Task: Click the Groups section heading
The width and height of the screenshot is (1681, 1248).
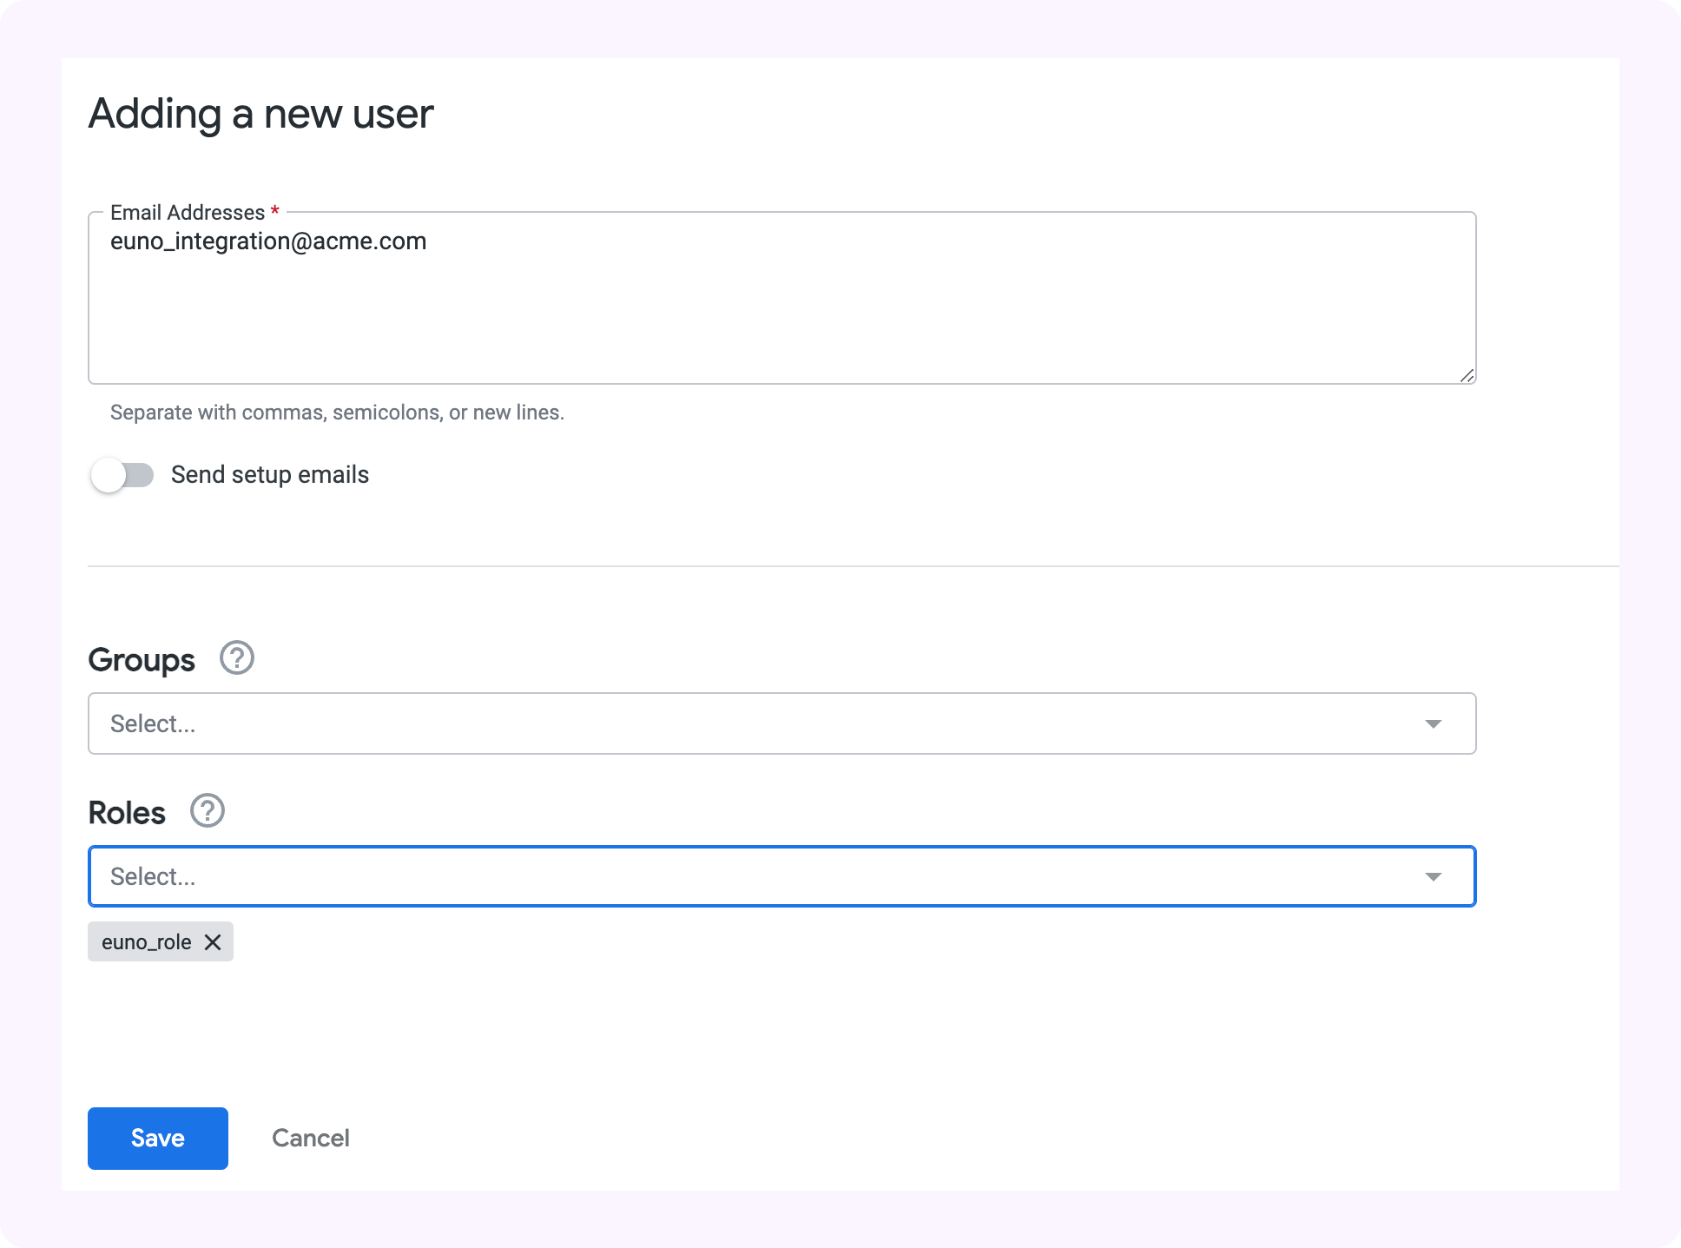Action: coord(142,660)
